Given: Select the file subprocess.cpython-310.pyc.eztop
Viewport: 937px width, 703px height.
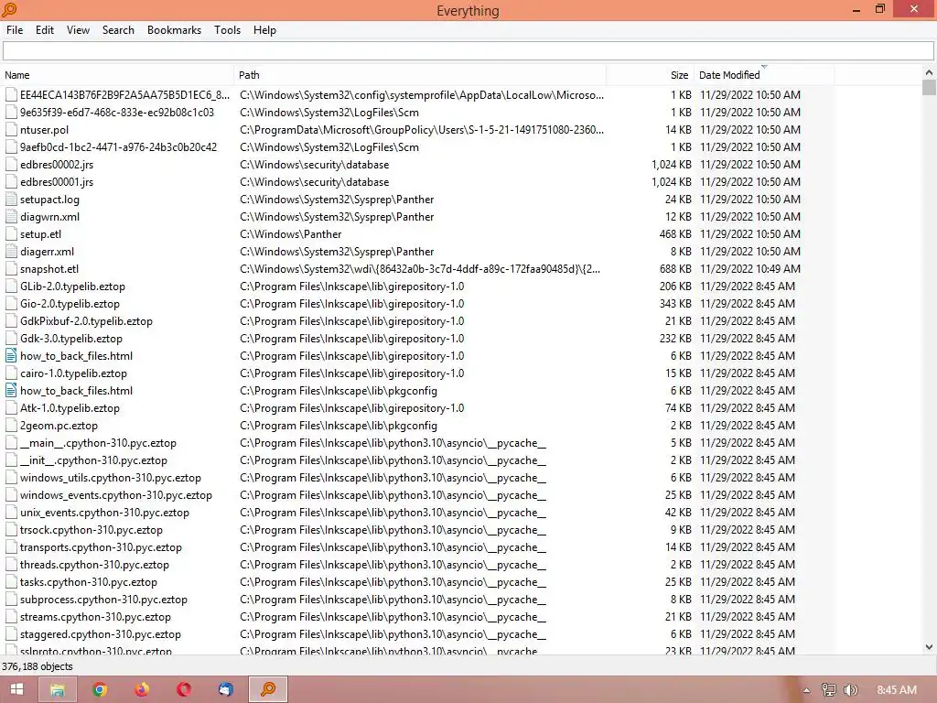Looking at the screenshot, I should pos(104,599).
